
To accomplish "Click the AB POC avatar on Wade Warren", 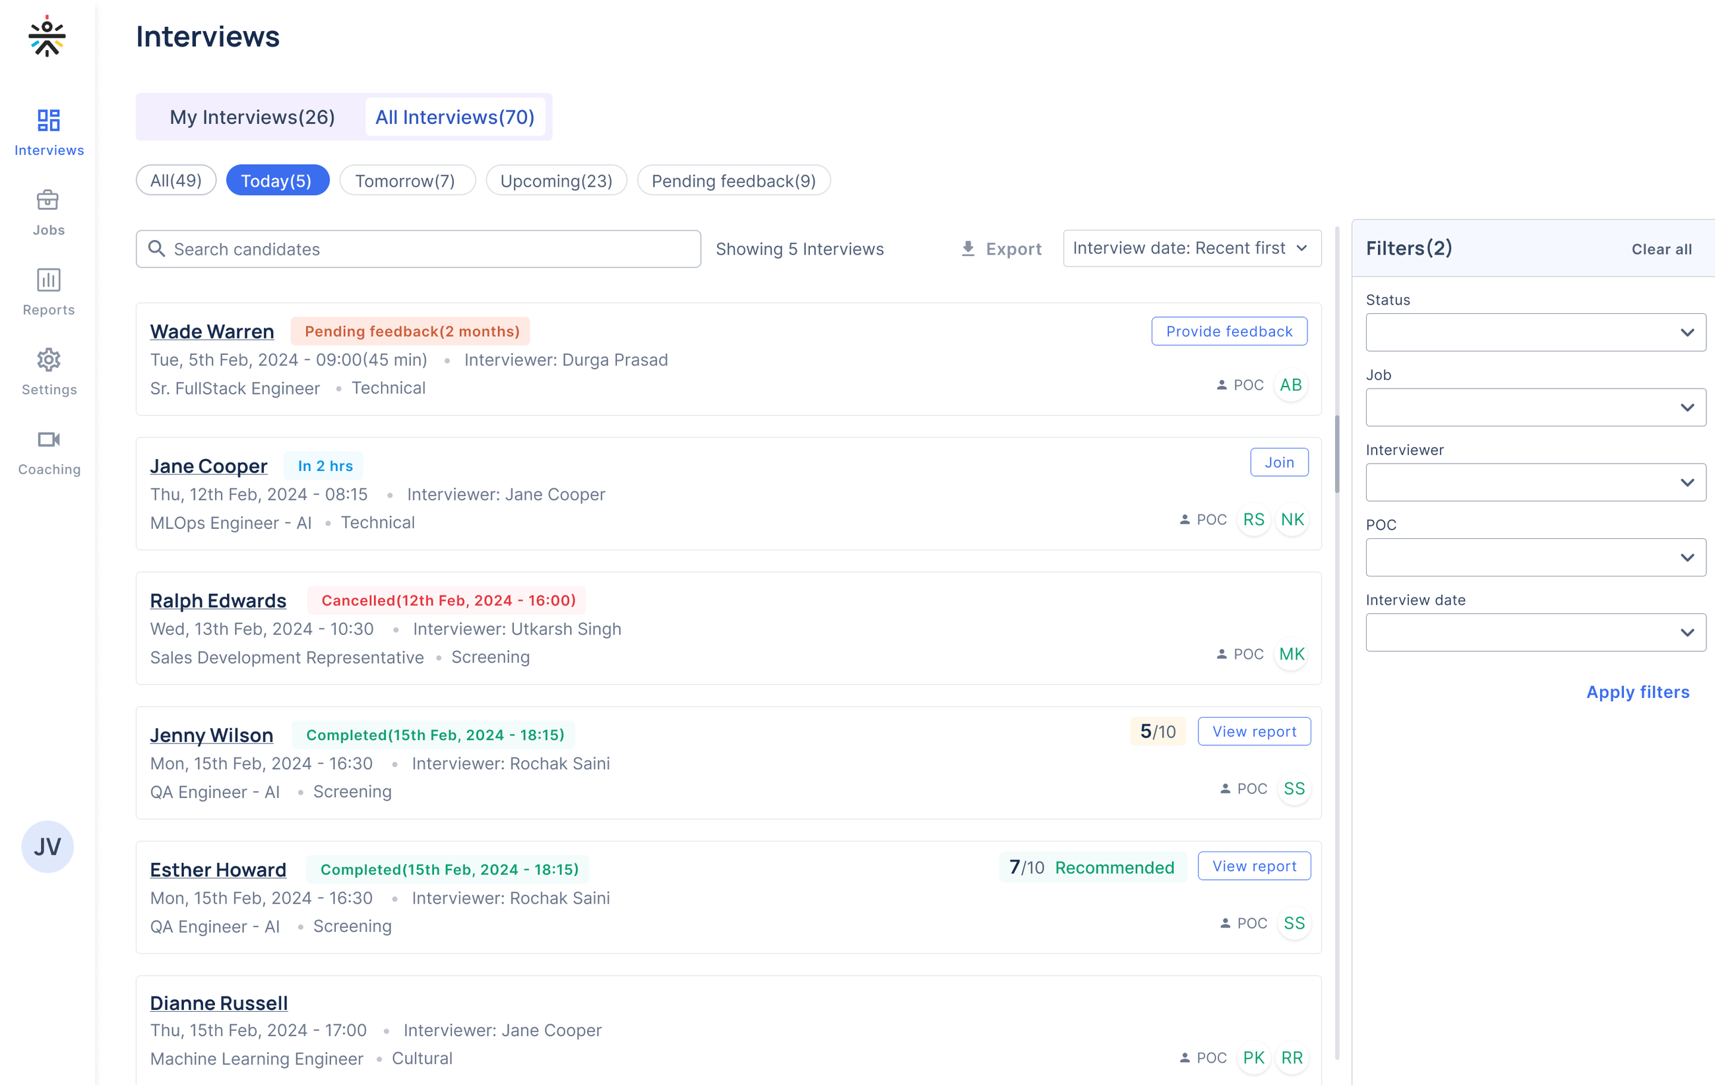I will 1290,385.
